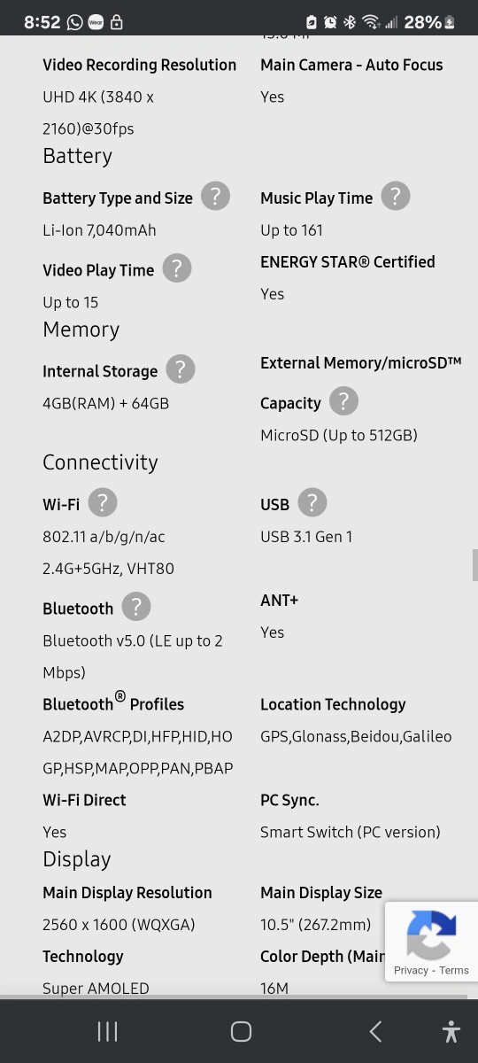The image size is (478, 1063).
Task: Open the accessibility shortcut in navigation bar
Action: (x=451, y=1031)
